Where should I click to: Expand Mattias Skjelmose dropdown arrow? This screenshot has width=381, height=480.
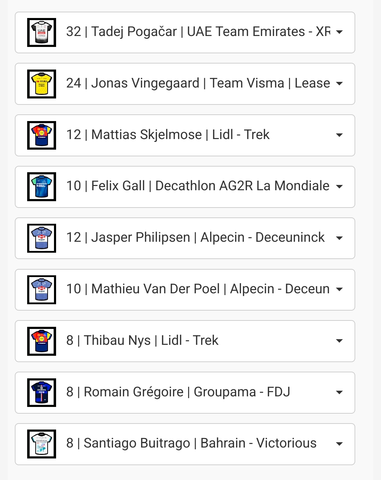(339, 135)
